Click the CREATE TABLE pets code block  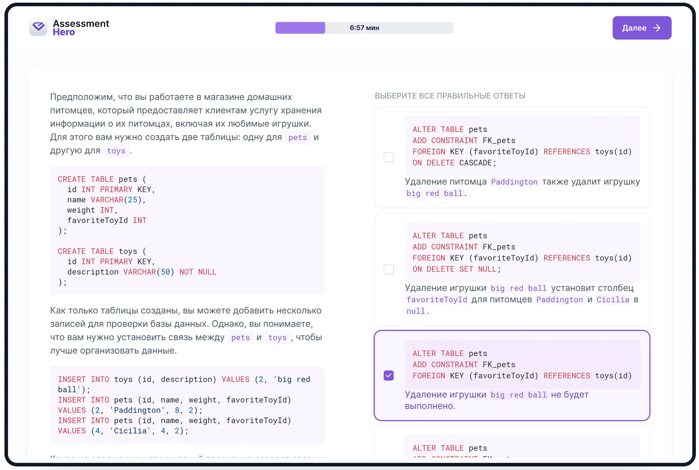click(x=187, y=230)
